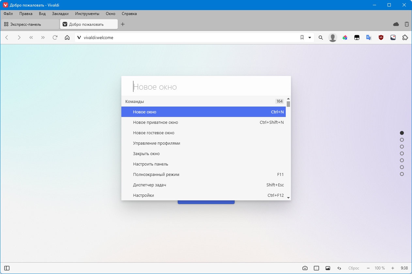Click the 100 % zoom value
The image size is (412, 274).
[x=380, y=268]
